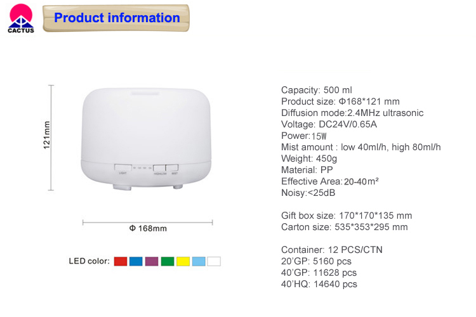The height and width of the screenshot is (317, 476).
Task: Pick the light blue LED color swatch
Action: pyautogui.click(x=199, y=261)
